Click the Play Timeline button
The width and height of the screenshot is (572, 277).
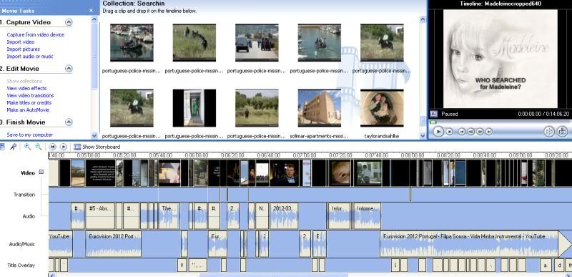click(x=64, y=147)
